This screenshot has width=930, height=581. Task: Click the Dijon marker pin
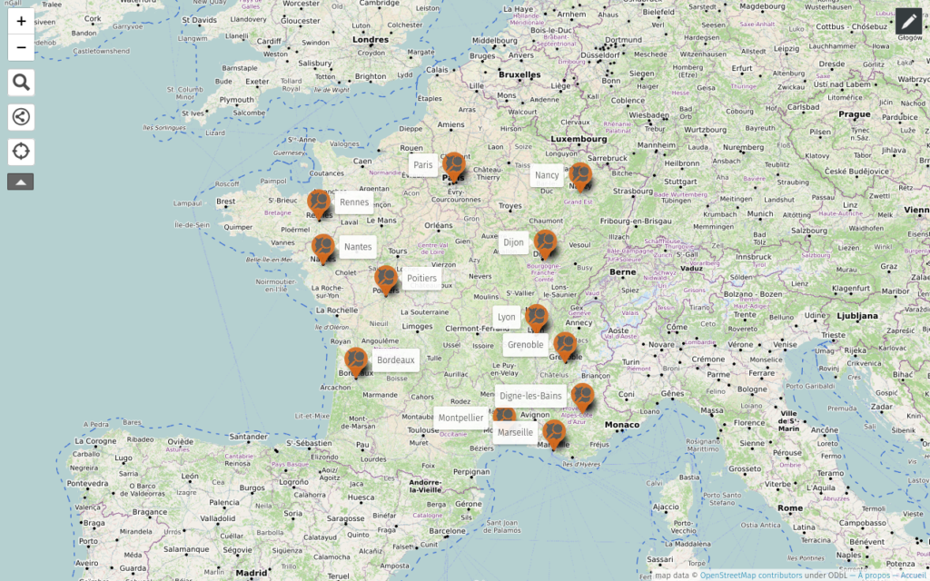tap(544, 244)
